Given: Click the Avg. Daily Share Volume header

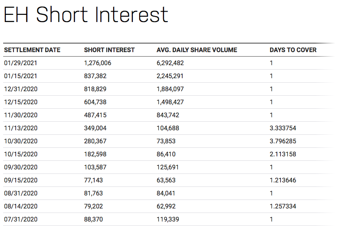Looking at the screenshot, I should 197,50.
